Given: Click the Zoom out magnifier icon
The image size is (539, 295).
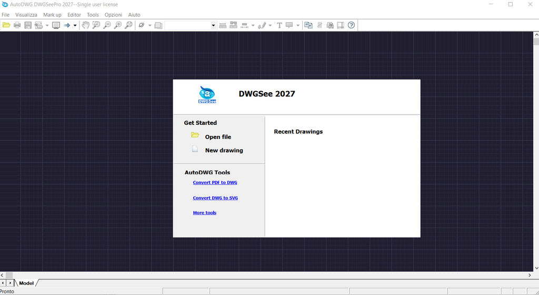Looking at the screenshot, I should coord(107,25).
